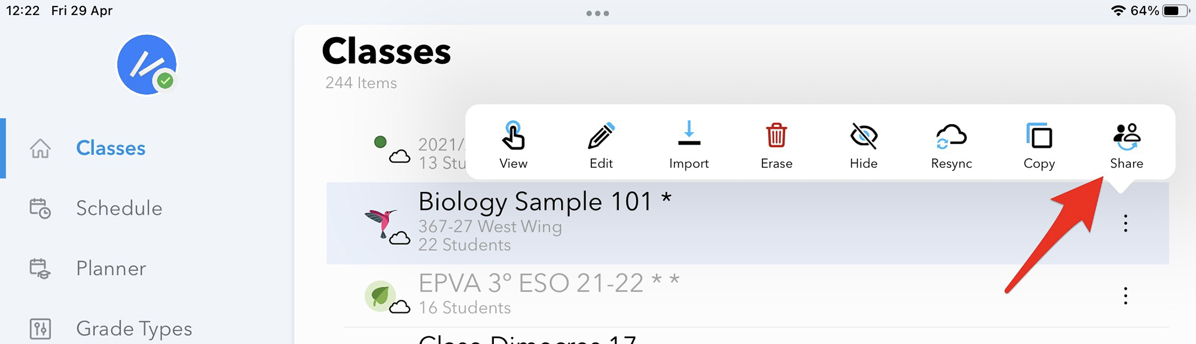Viewport: 1196px width, 344px height.
Task: Tap the View icon in popup menu
Action: [x=513, y=136]
